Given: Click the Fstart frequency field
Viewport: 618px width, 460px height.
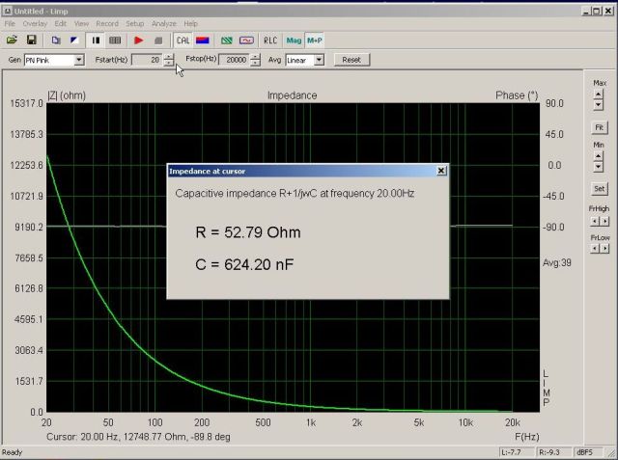Looking at the screenshot, I should click(146, 60).
